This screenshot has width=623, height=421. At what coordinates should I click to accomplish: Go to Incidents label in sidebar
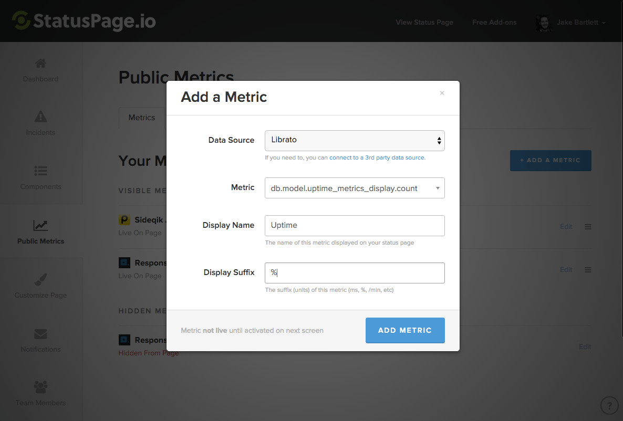(x=40, y=133)
